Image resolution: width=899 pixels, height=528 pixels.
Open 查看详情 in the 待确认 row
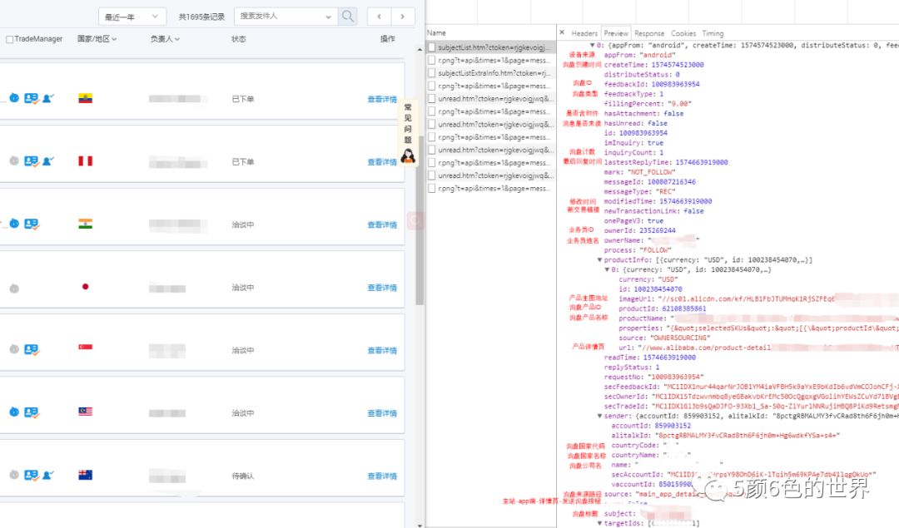[382, 476]
